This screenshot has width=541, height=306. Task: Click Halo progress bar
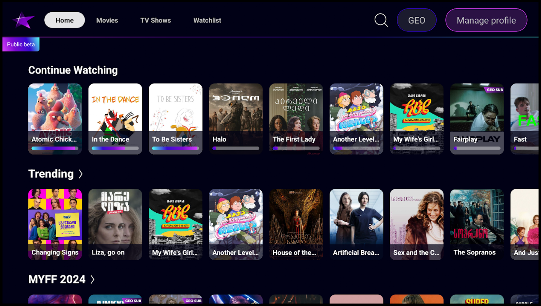[236, 148]
